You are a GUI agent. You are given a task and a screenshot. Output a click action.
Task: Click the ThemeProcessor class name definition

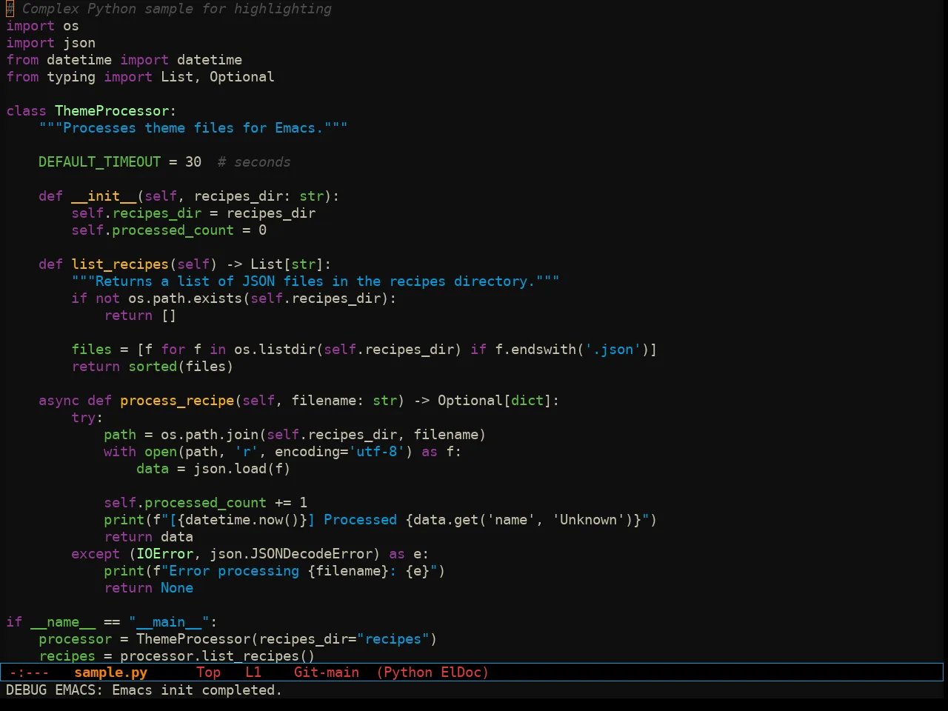pos(112,111)
